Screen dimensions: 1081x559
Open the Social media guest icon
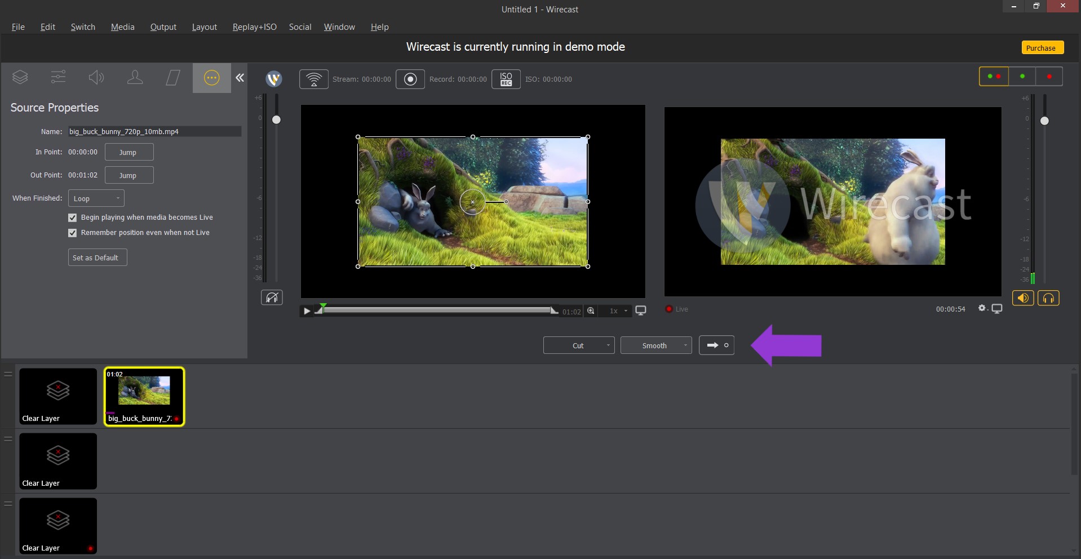click(x=134, y=77)
